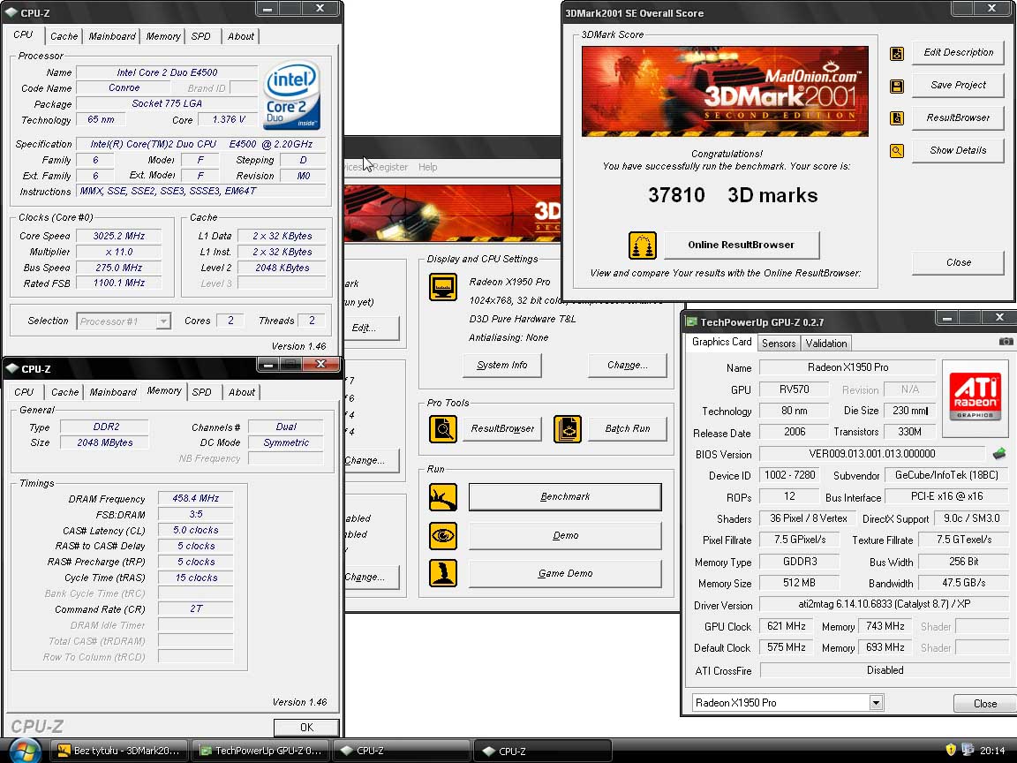
Task: Click the Edit Description icon in 3DMark score window
Action: pyautogui.click(x=897, y=54)
